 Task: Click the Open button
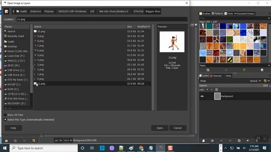[160, 128]
